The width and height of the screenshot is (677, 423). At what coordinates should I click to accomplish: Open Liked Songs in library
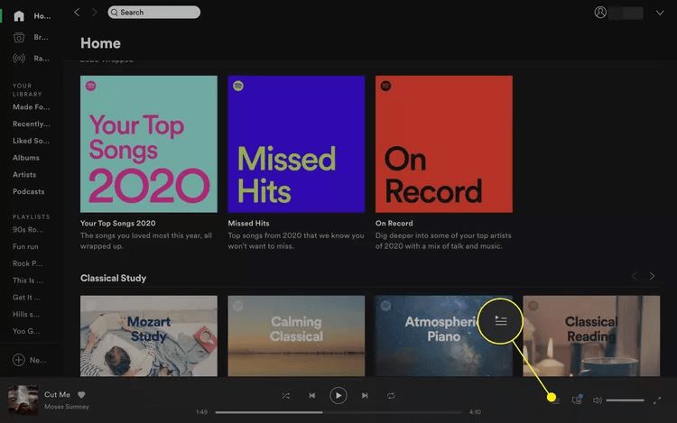click(31, 141)
